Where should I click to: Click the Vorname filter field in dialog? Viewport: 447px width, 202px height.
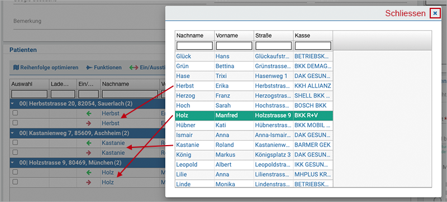tap(234, 46)
